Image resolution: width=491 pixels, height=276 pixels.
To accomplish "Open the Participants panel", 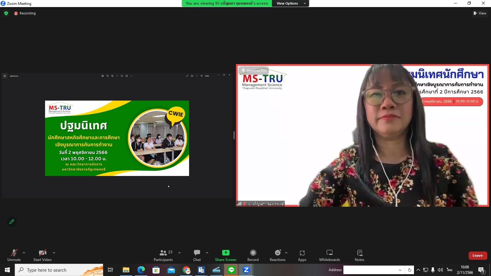I will [163, 255].
